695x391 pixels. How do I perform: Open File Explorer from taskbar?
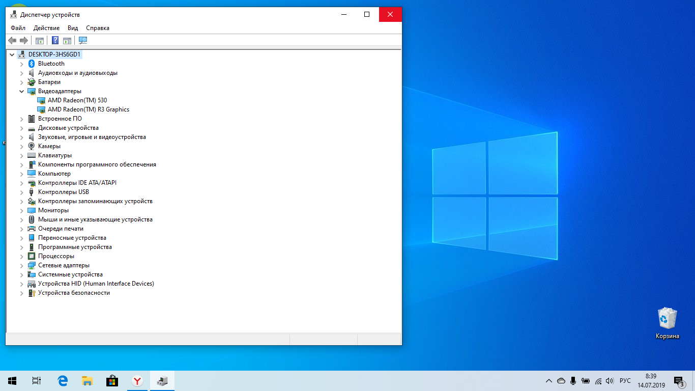[x=88, y=381]
